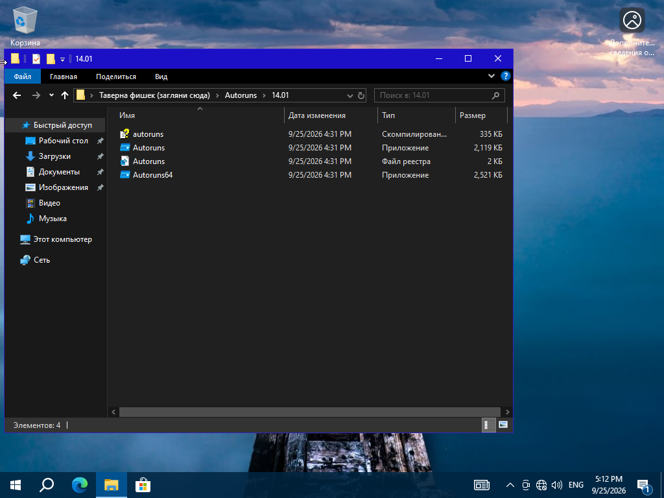Go up one folder level

65,95
